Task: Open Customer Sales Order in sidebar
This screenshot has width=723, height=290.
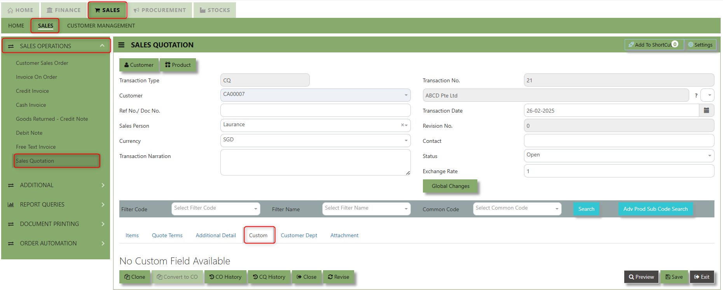Action: tap(42, 63)
